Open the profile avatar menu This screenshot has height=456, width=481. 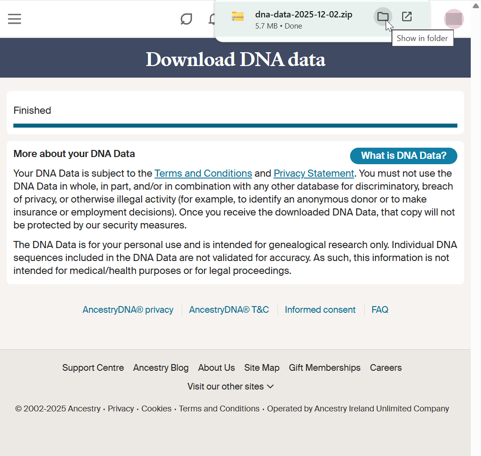click(454, 19)
